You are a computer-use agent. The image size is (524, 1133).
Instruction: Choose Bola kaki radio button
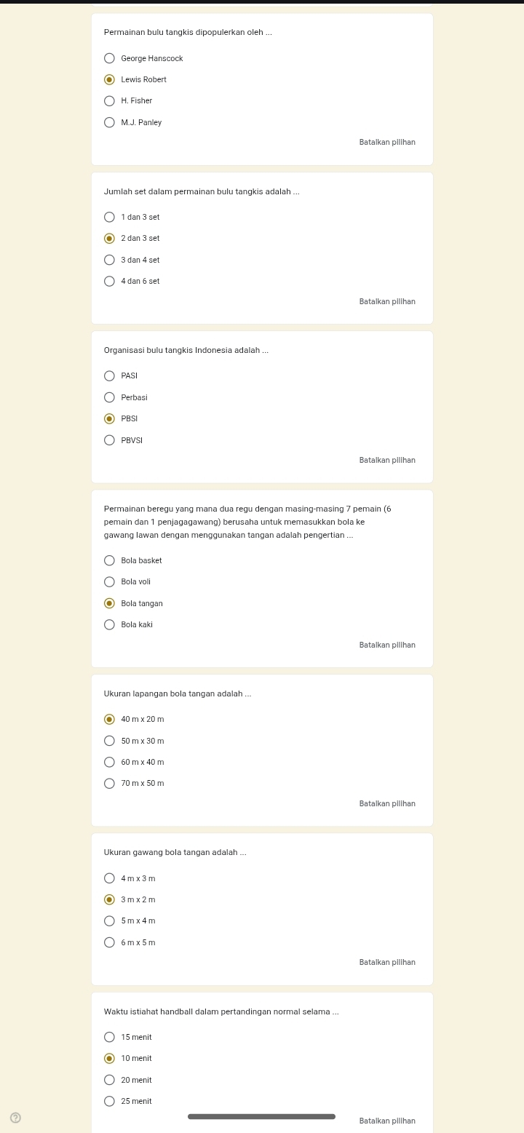click(109, 624)
